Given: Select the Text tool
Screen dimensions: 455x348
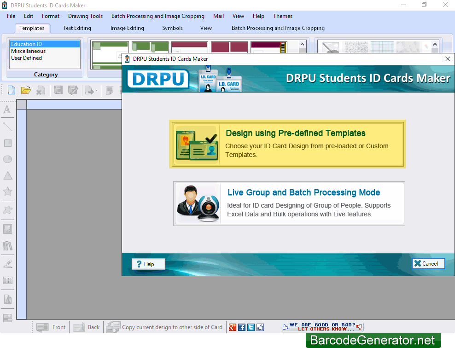Looking at the screenshot, I should tap(7, 110).
